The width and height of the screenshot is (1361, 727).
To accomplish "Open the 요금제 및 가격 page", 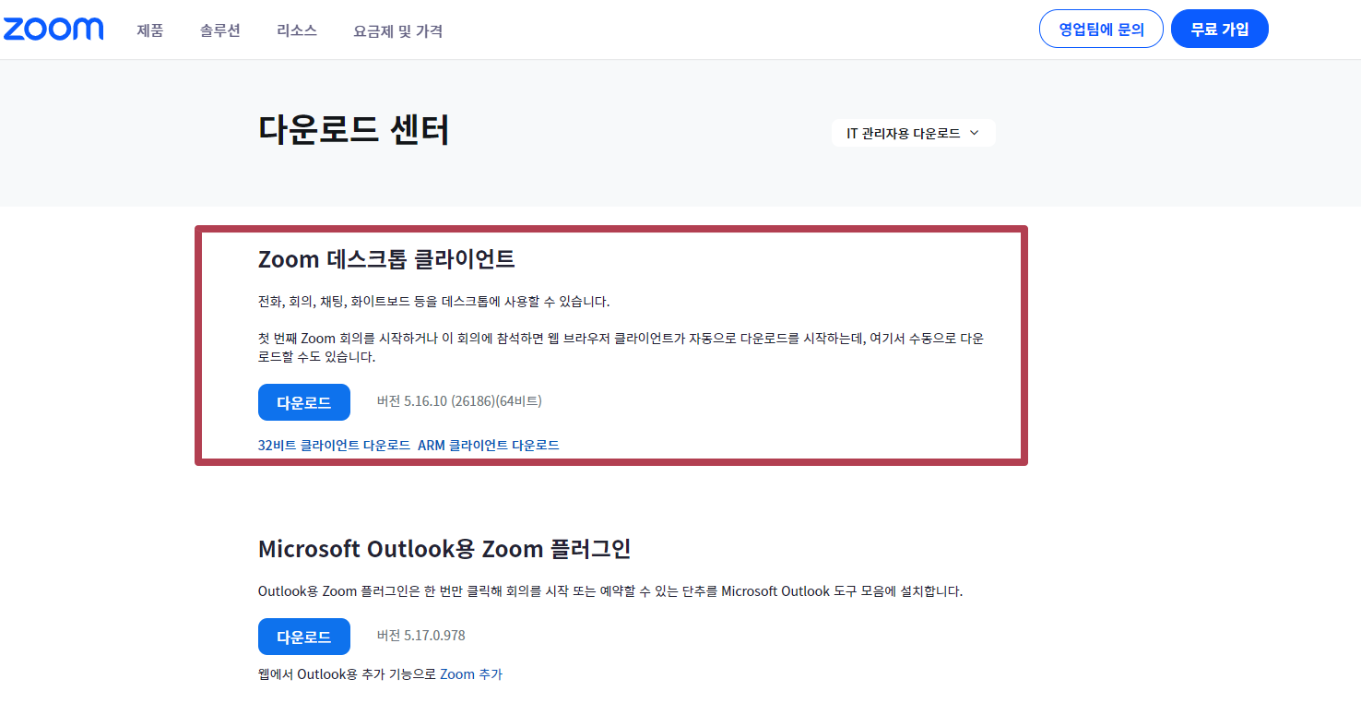I will [x=397, y=30].
